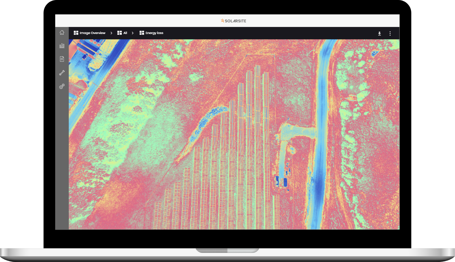Open Settings via the gears icon
This screenshot has height=262, width=455.
point(62,86)
